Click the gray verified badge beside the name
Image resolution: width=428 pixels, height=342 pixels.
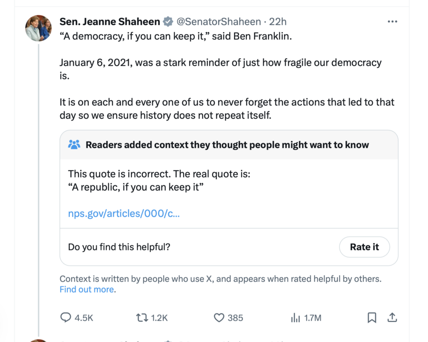[x=168, y=22]
